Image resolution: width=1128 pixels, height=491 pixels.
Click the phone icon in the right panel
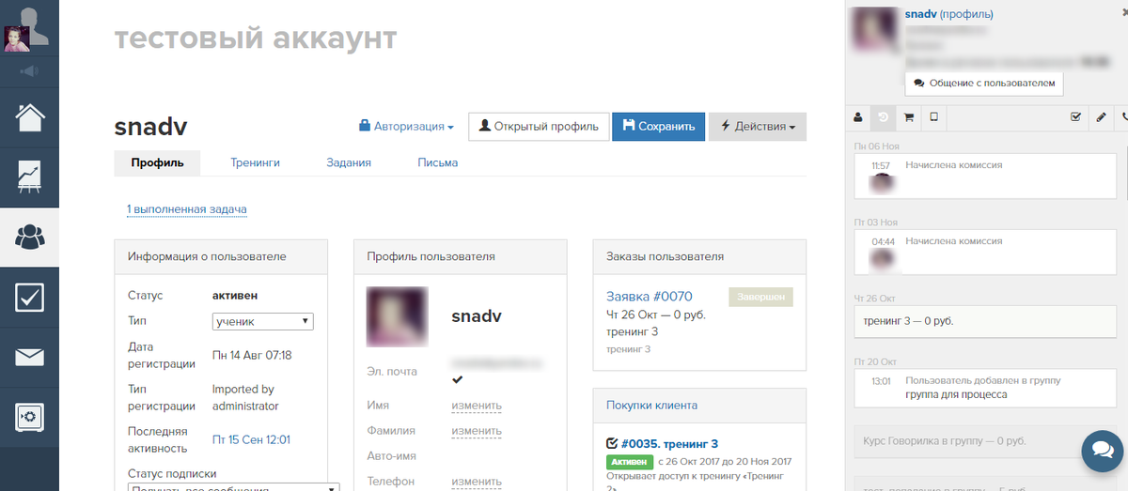click(x=1123, y=117)
